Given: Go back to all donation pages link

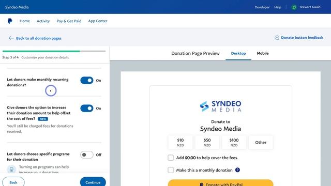Looking at the screenshot, I should (x=39, y=38).
